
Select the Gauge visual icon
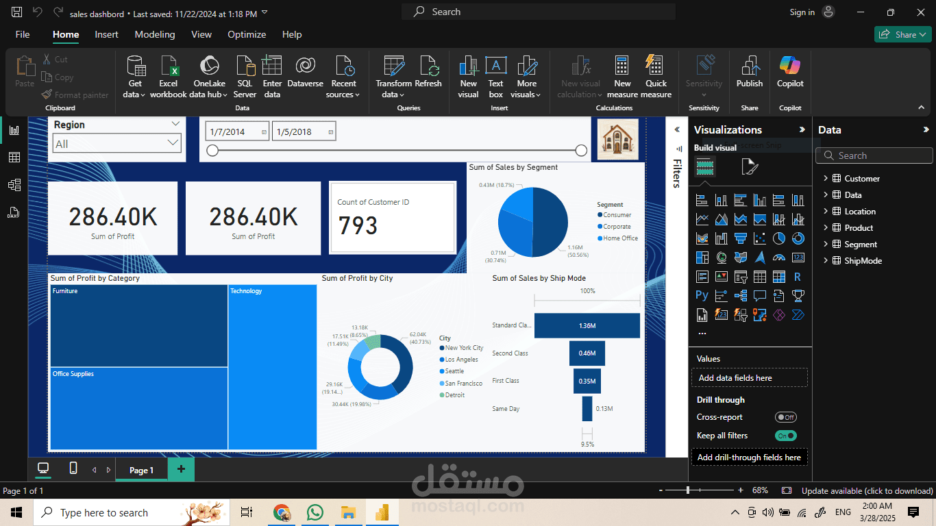[778, 258]
